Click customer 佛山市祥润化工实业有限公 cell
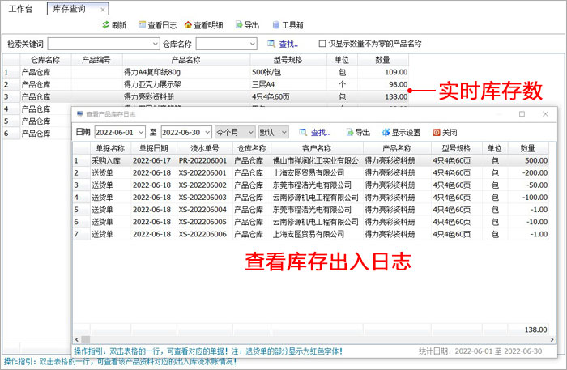567x370 pixels. pyautogui.click(x=316, y=161)
